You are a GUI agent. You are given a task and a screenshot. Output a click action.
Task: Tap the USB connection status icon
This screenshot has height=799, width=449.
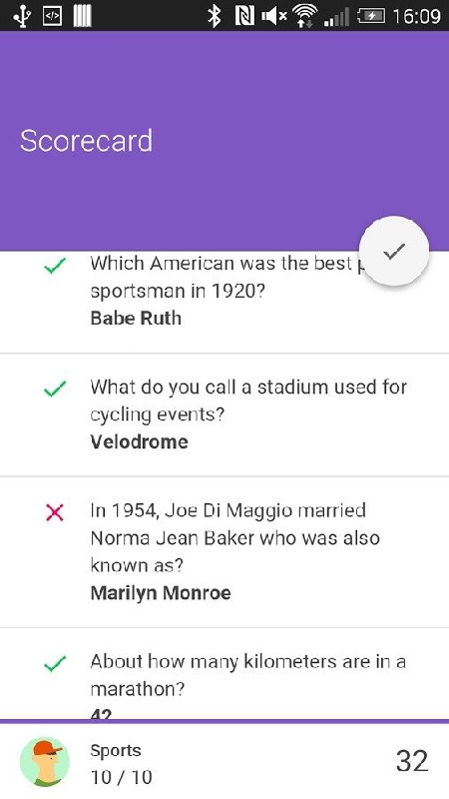point(21,16)
